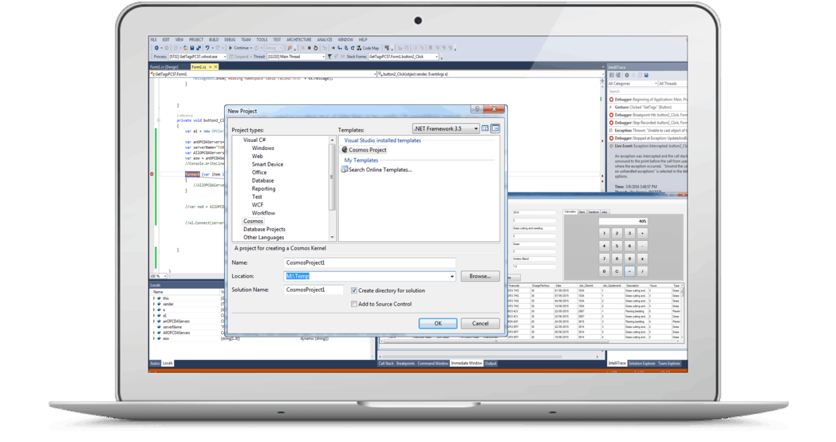Click the Step Into arrow icon
Viewport: 836px width, 442px height.
click(340, 48)
